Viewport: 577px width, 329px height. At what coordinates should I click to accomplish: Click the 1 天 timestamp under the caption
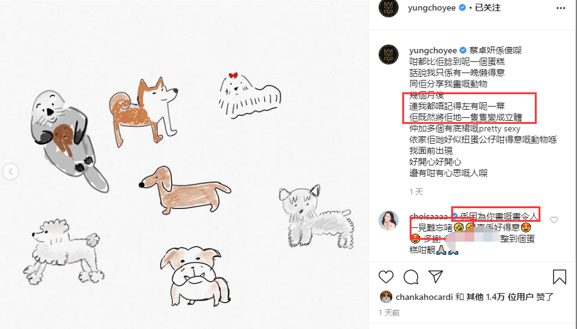click(416, 191)
